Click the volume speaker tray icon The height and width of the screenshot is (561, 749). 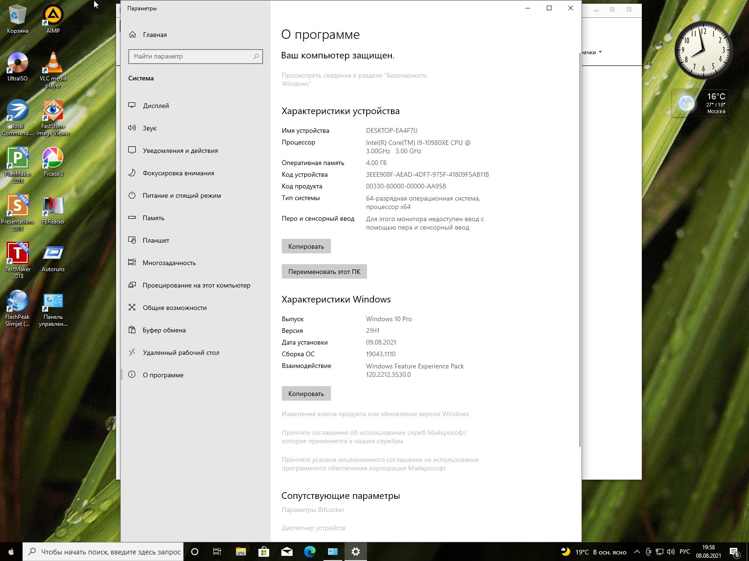pos(671,552)
